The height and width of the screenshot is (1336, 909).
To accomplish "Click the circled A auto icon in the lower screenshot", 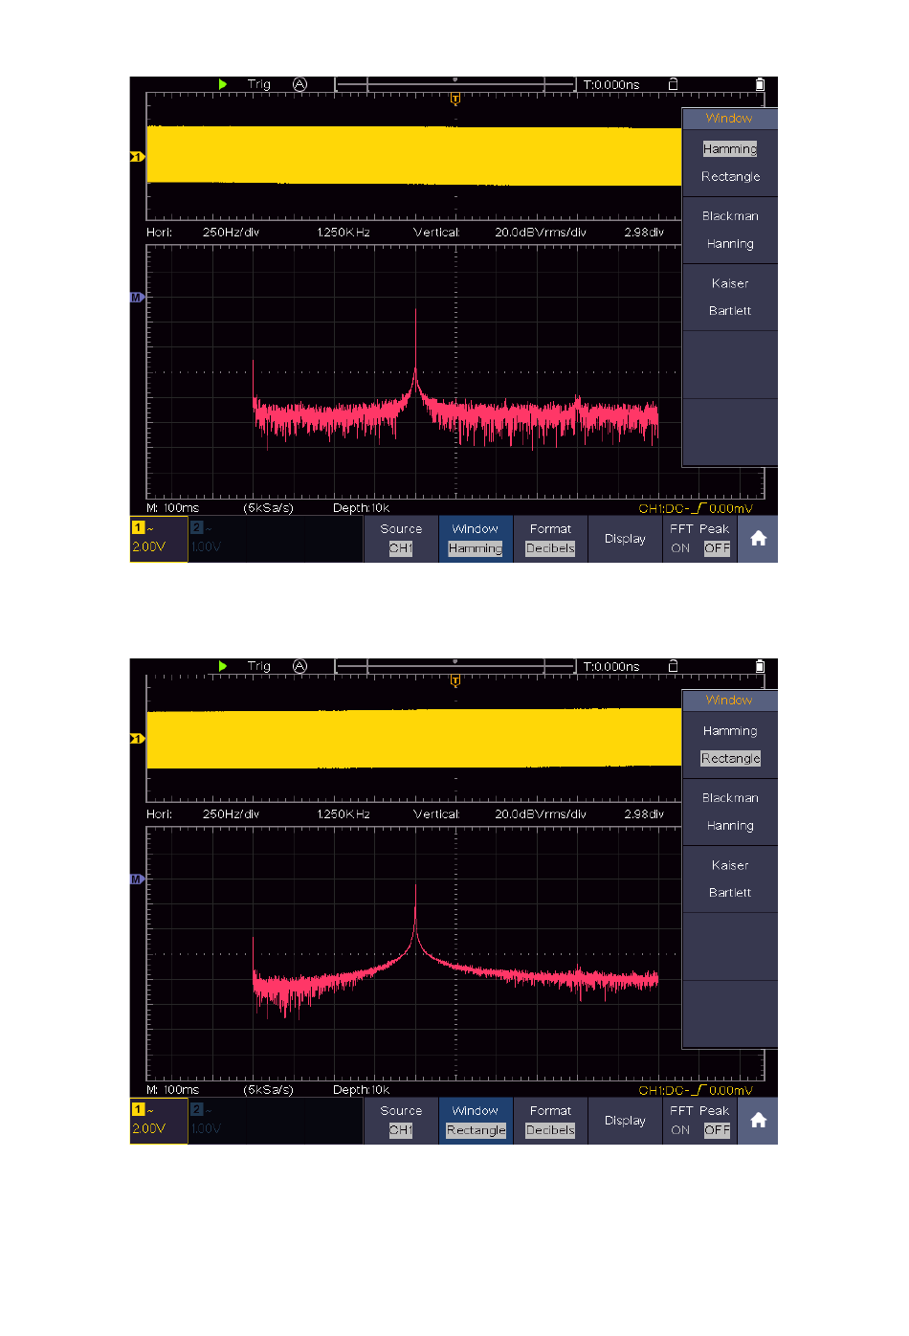I will (x=299, y=666).
